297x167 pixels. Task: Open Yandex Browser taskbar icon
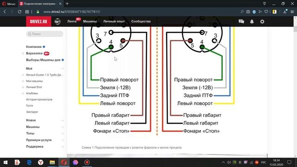[40, 162]
